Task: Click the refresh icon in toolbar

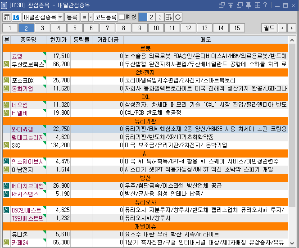Action: pos(178,18)
